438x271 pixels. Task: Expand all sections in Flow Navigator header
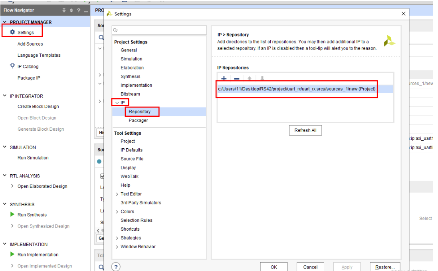click(x=71, y=10)
